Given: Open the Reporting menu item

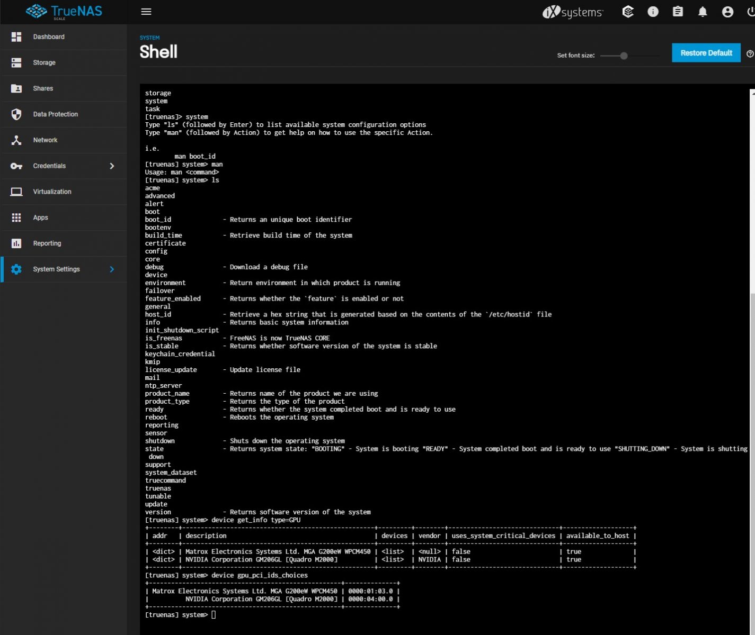Looking at the screenshot, I should click(64, 243).
